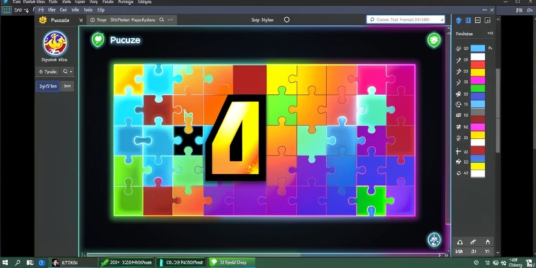The height and width of the screenshot is (268, 536).
Task: Click the glowing teal circle icon at canvas bottom-right
Action: click(434, 240)
